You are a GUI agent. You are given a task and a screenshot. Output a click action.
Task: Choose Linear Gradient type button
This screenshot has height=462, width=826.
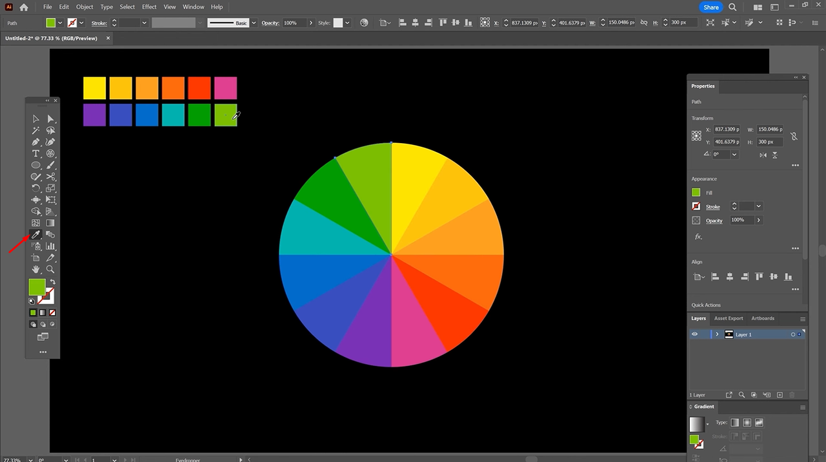tap(734, 423)
